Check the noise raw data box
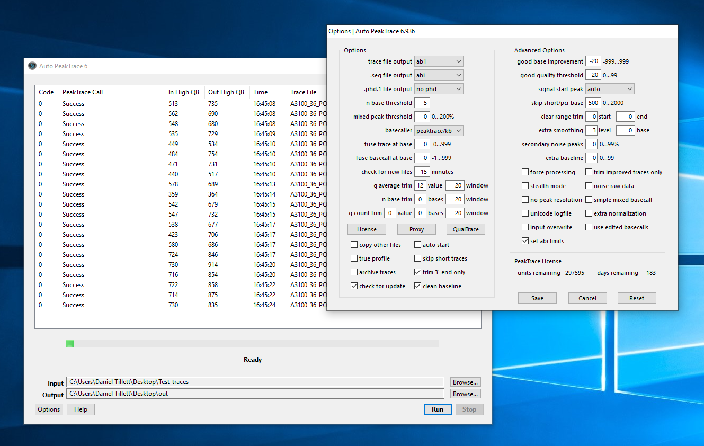 [589, 186]
